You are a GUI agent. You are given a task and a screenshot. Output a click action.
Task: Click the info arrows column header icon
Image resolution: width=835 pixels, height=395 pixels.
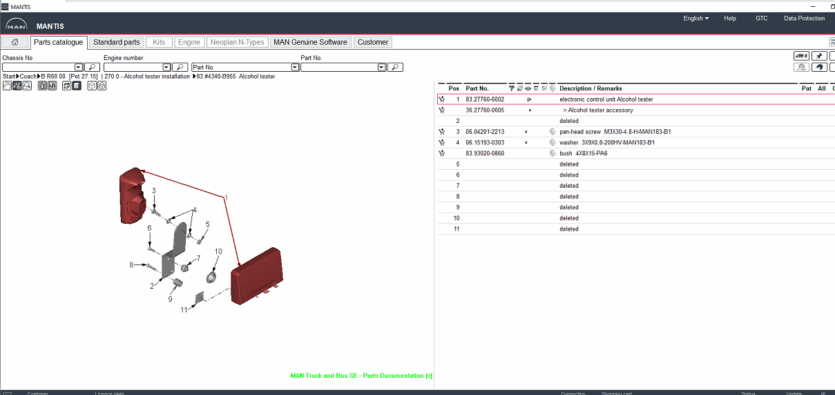click(528, 88)
